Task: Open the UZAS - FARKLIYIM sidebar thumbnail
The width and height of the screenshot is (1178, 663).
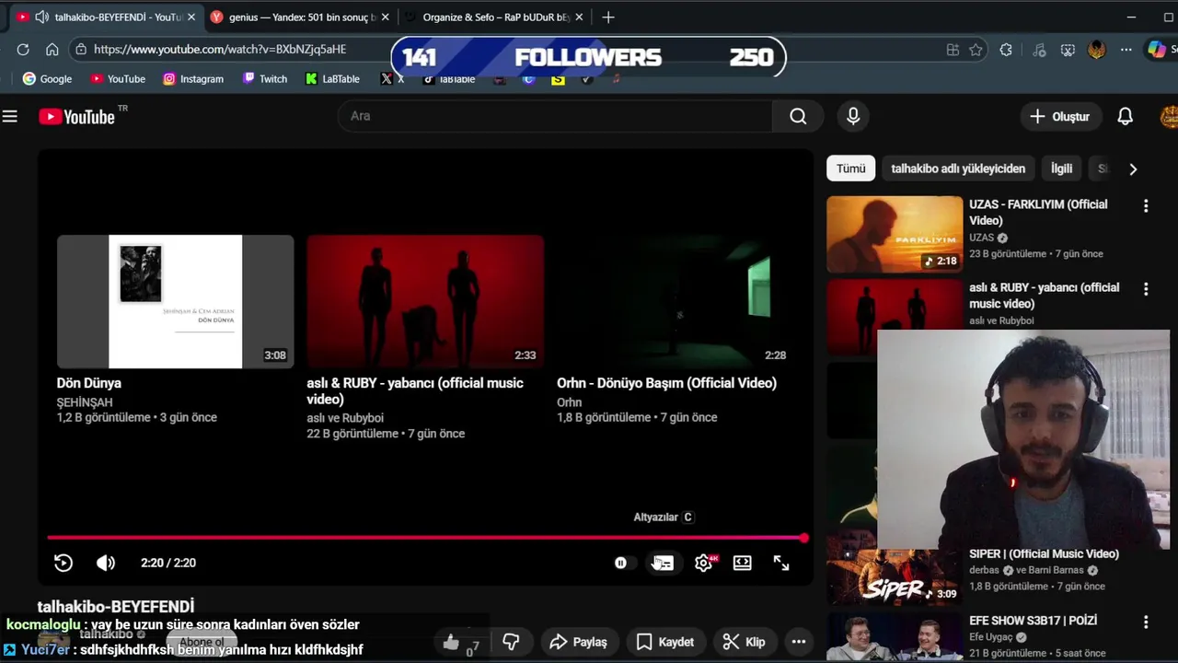Action: tap(895, 234)
